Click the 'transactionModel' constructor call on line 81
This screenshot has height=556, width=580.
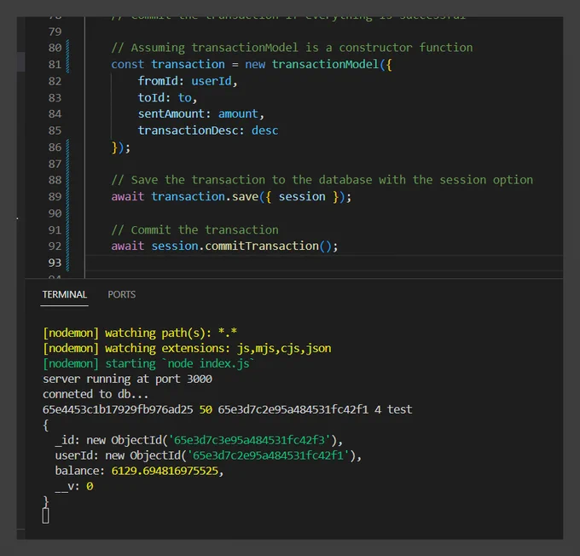click(x=326, y=64)
